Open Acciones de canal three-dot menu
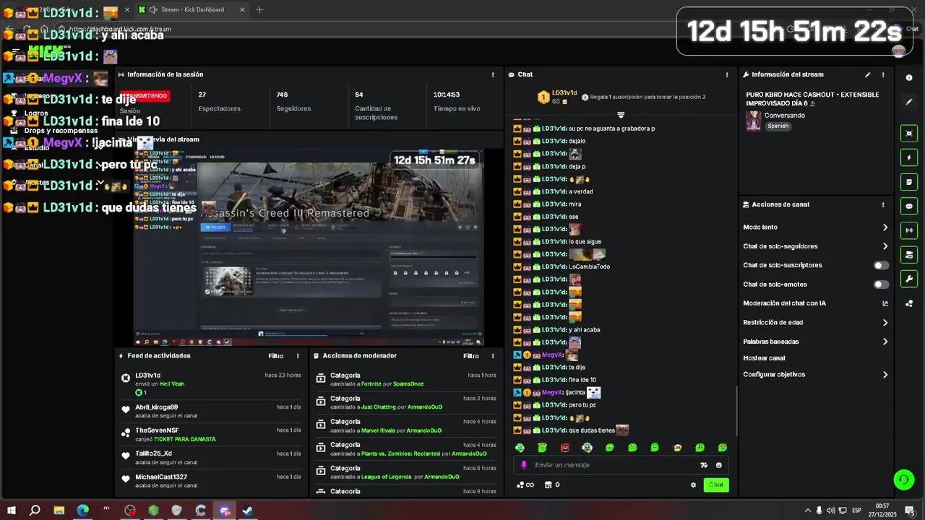This screenshot has width=925, height=520. [x=882, y=204]
